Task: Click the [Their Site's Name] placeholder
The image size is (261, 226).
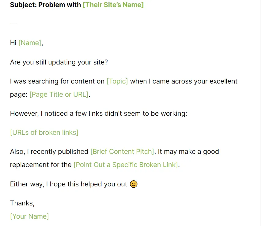Action: pos(113,5)
